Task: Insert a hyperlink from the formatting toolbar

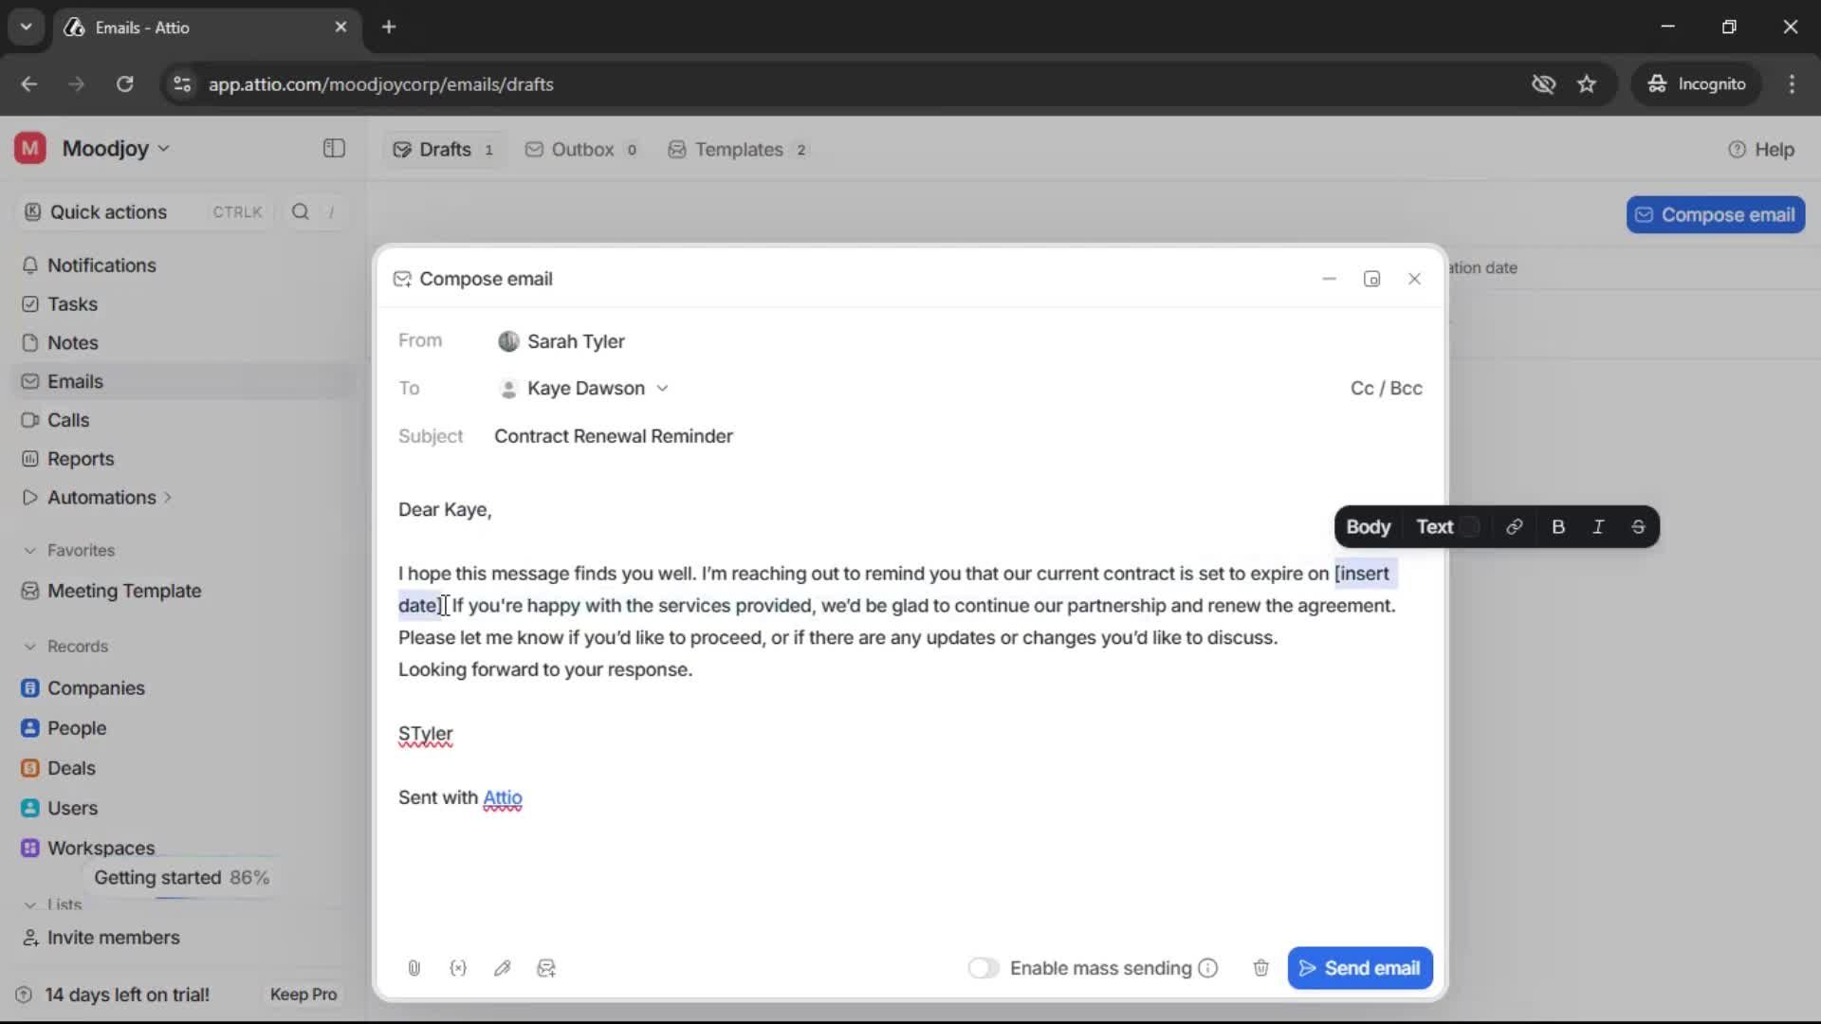Action: click(1515, 526)
